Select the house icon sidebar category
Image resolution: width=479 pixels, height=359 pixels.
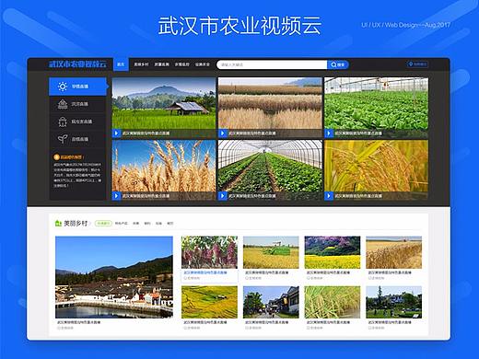coord(63,104)
